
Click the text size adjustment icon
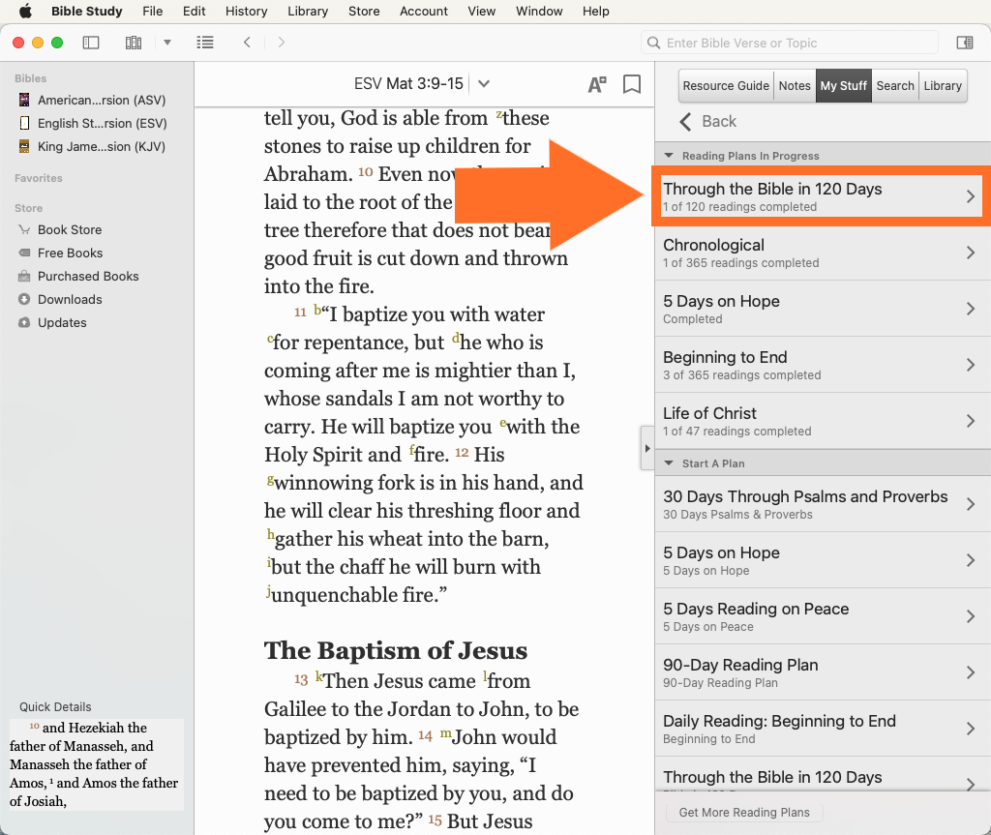[x=597, y=84]
